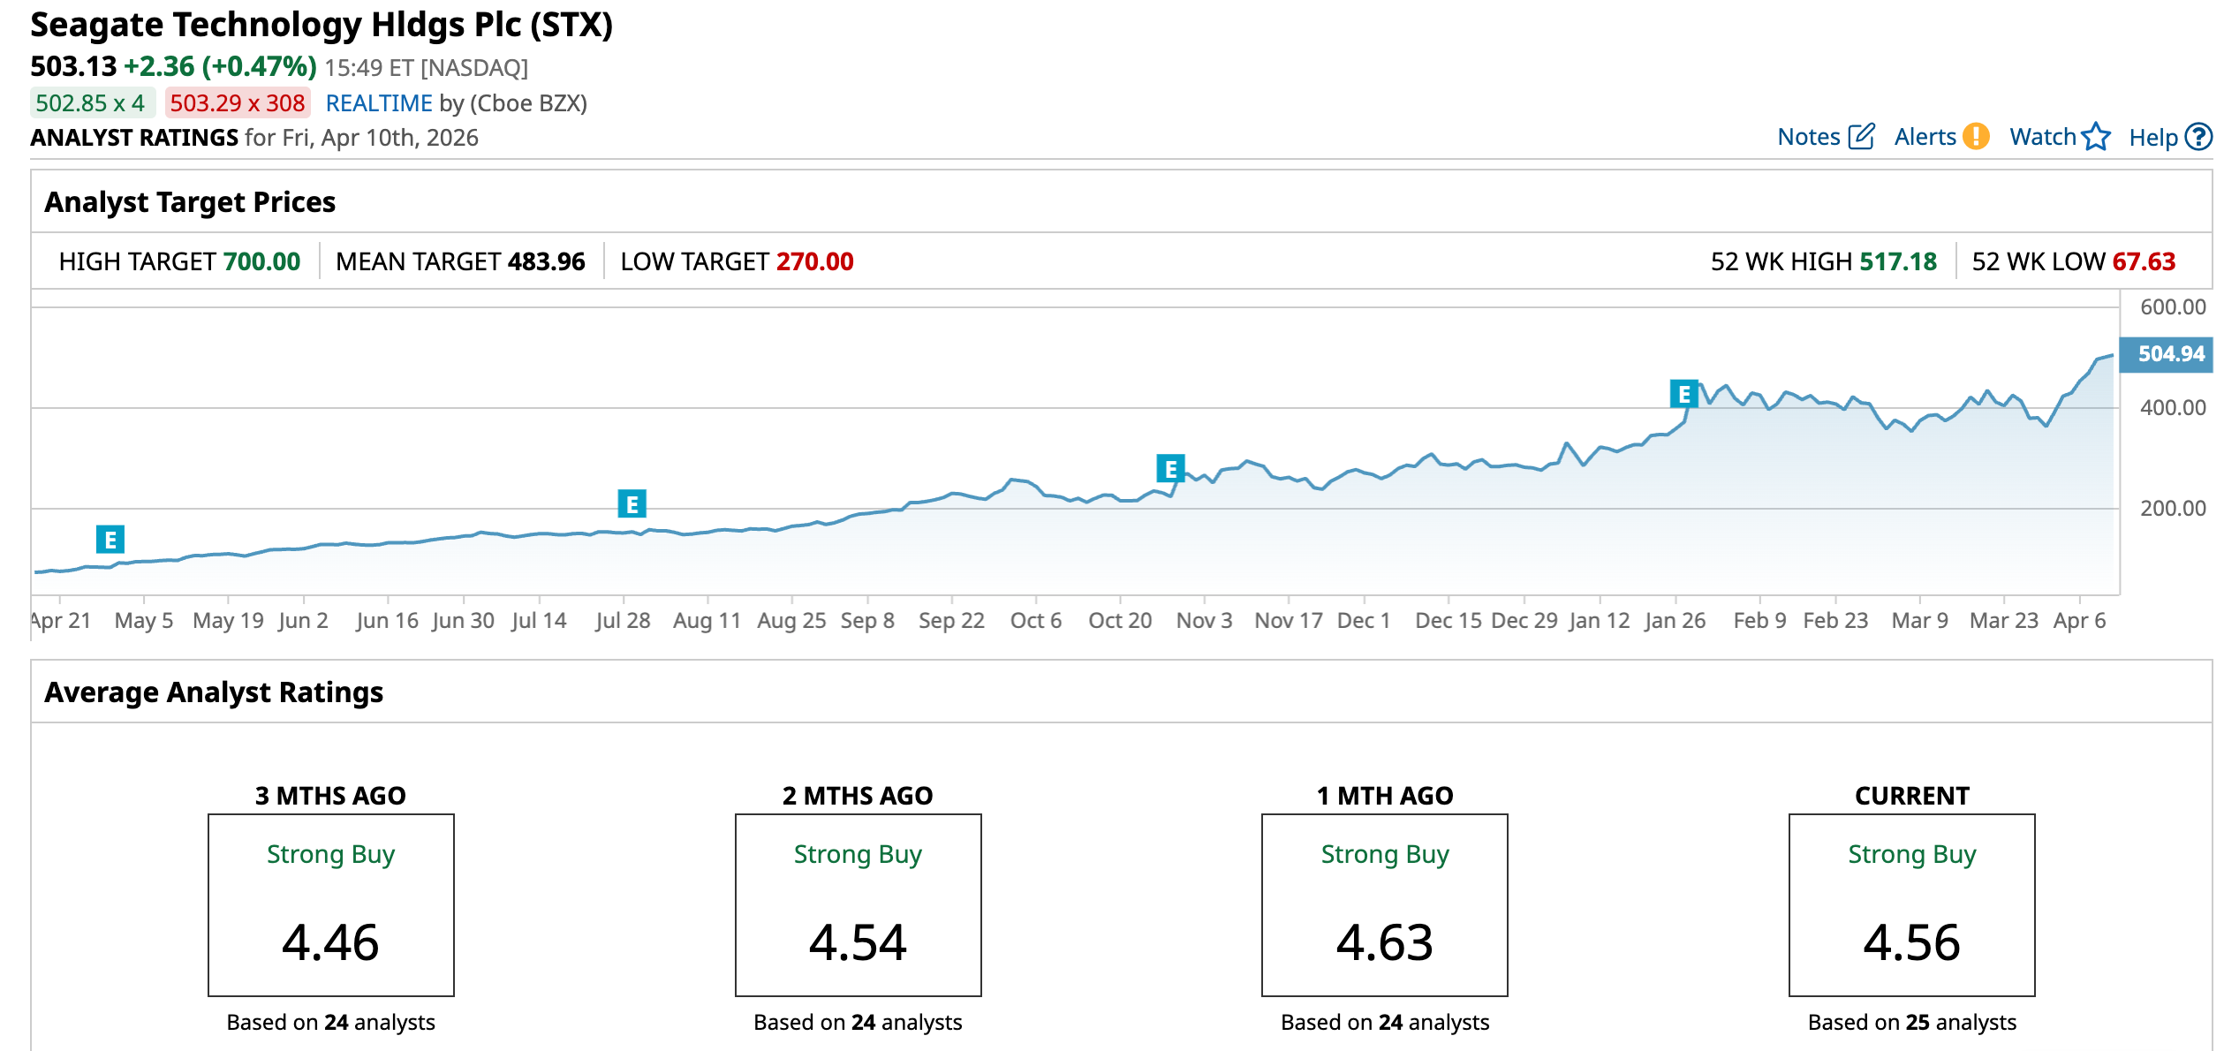Click the green bid price 502.85 x 4
Image resolution: width=2224 pixels, height=1051 pixels.
(91, 103)
